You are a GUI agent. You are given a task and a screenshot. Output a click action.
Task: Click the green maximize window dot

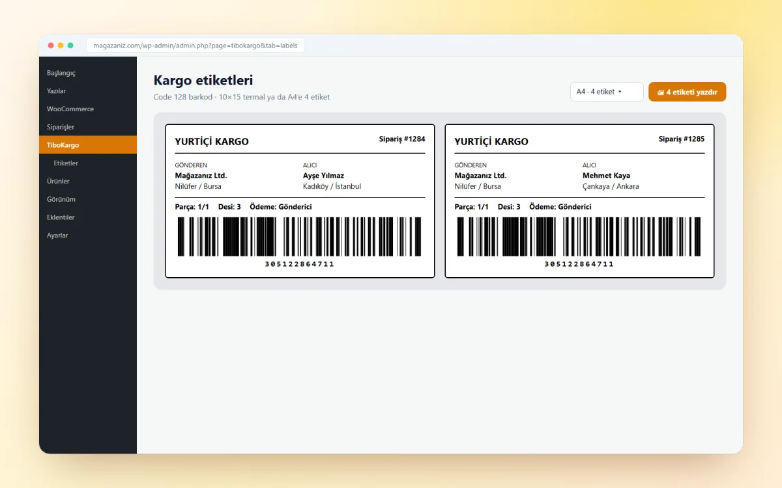point(70,46)
